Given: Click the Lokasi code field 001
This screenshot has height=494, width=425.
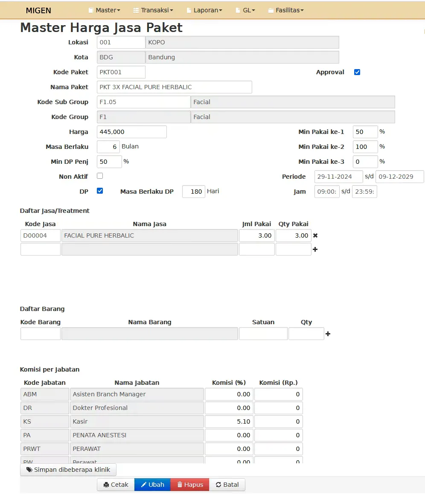Looking at the screenshot, I should [x=121, y=42].
